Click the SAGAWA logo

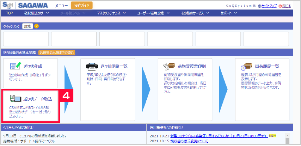33,6
